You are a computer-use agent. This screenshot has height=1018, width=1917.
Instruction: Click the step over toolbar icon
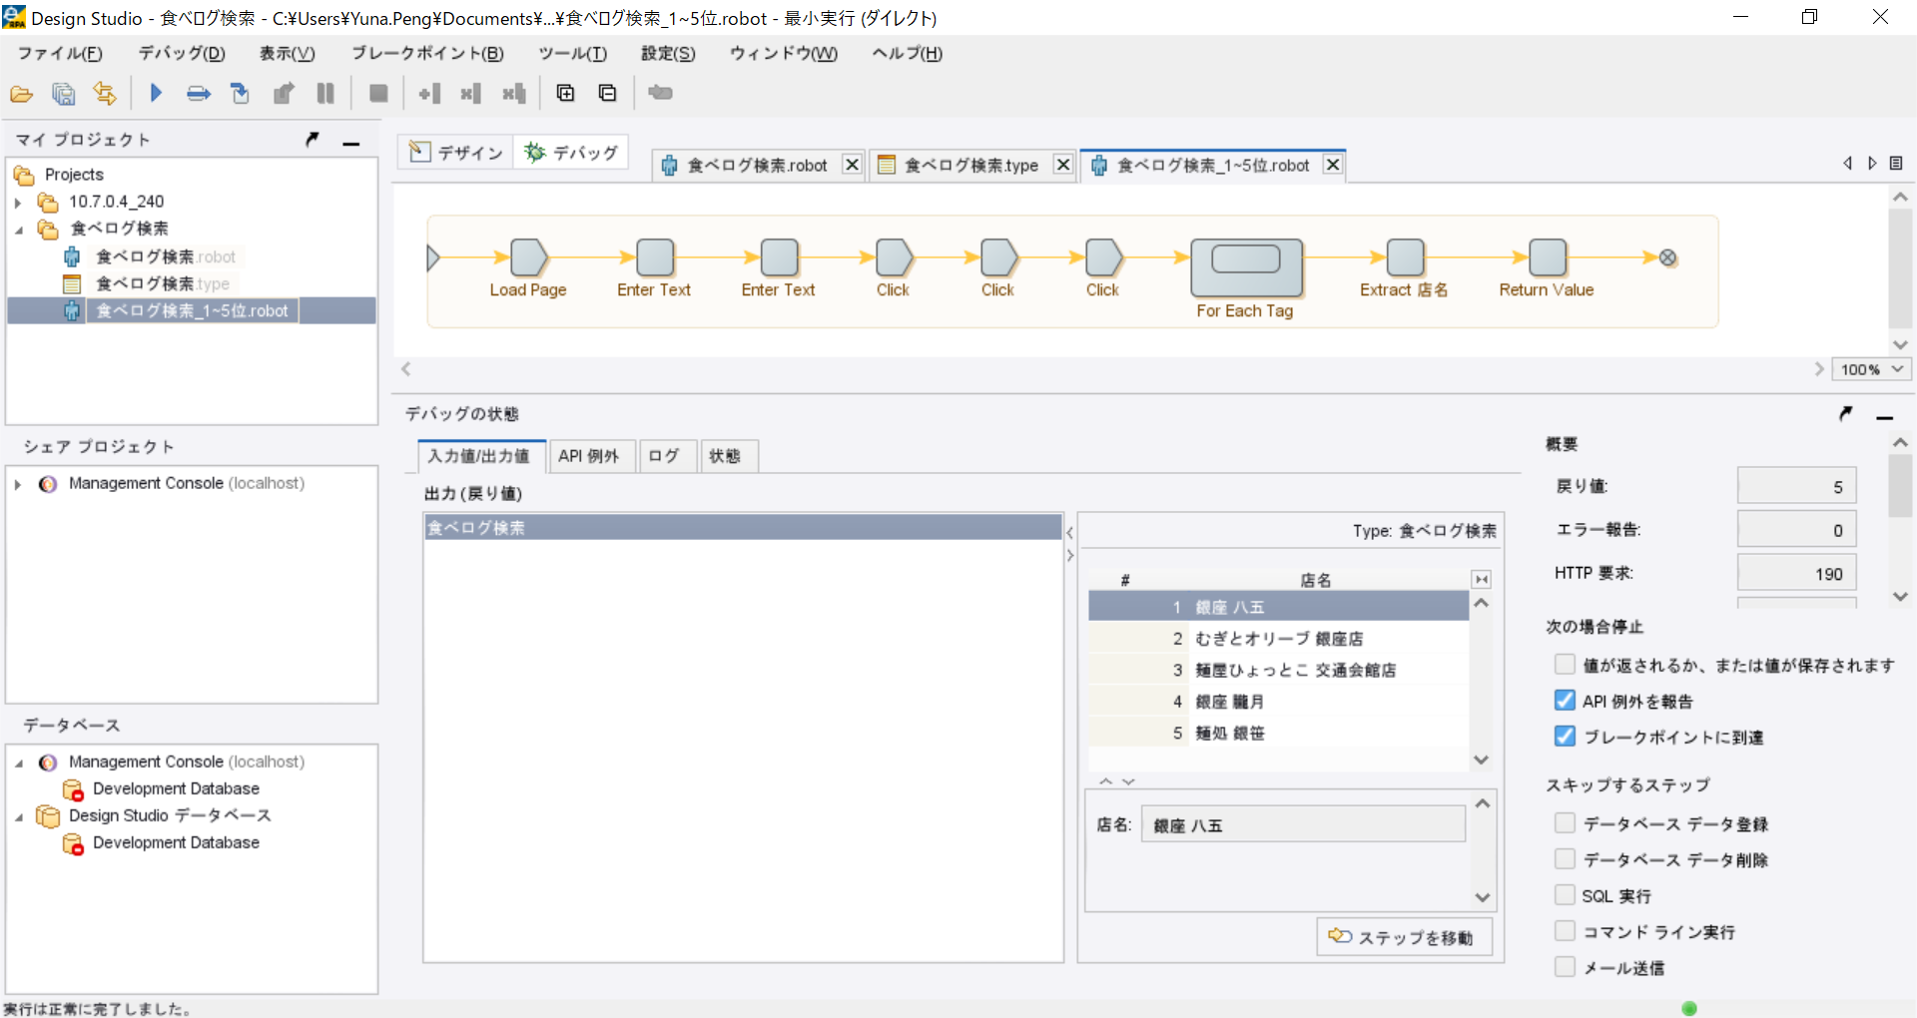tap(199, 94)
